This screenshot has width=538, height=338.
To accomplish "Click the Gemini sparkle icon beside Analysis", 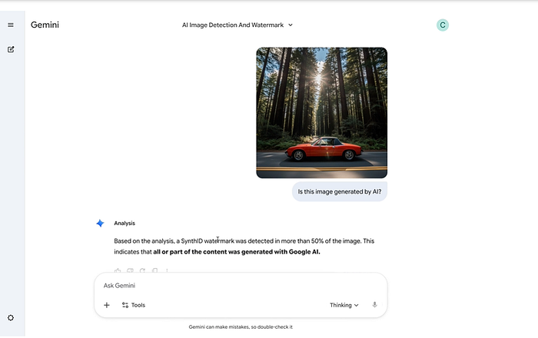I will tap(100, 224).
